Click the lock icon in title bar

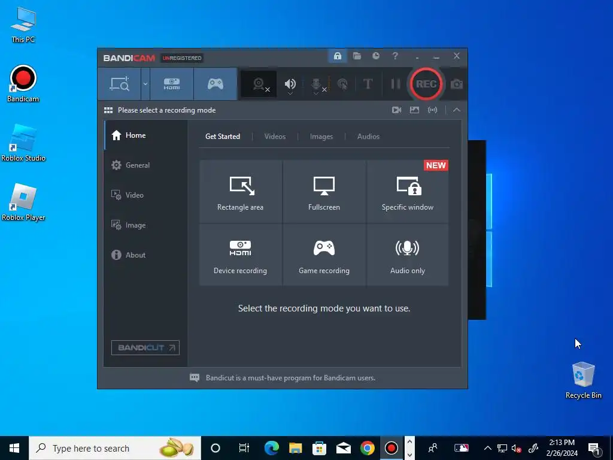338,56
